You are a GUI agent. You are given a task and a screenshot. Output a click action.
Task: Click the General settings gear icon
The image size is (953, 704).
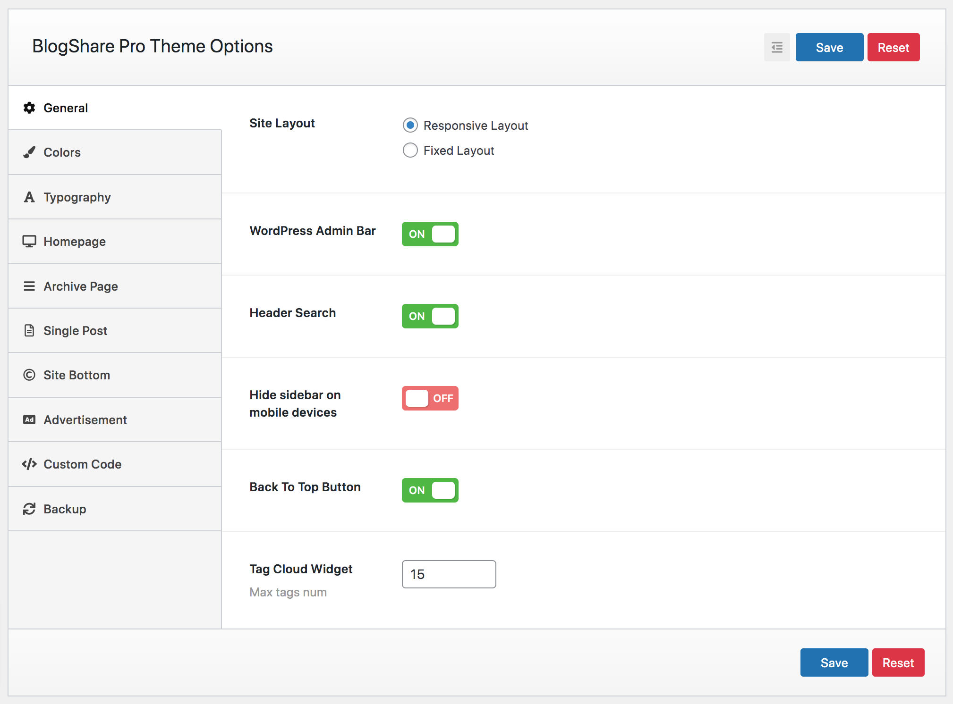point(29,108)
